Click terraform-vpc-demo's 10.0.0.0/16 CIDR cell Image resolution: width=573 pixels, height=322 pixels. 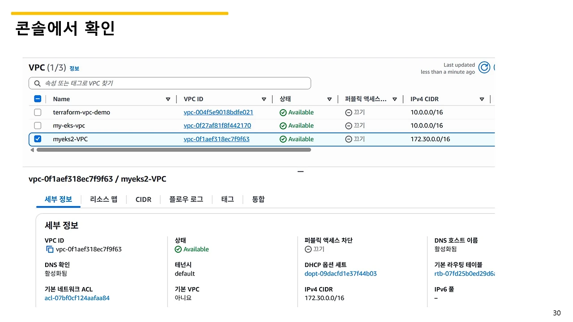click(x=427, y=112)
